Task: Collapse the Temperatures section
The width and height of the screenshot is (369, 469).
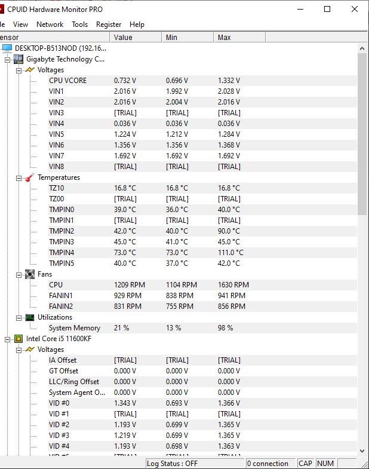Action: coord(19,177)
